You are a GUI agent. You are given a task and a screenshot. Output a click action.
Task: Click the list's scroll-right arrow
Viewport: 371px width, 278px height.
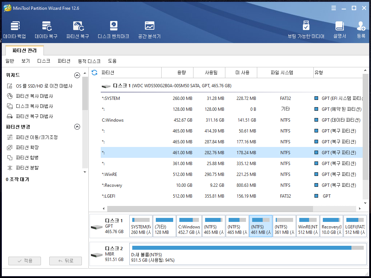click(x=360, y=209)
